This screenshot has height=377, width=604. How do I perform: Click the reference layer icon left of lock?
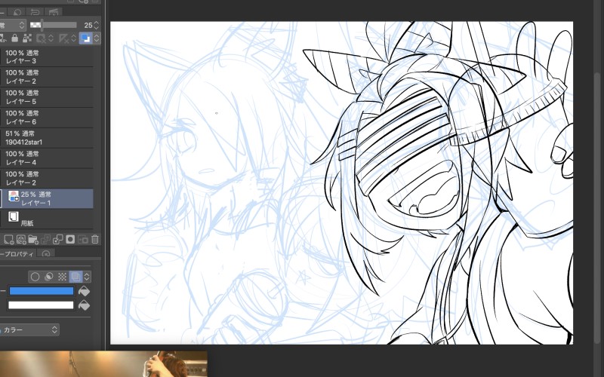pyautogui.click(x=3, y=38)
